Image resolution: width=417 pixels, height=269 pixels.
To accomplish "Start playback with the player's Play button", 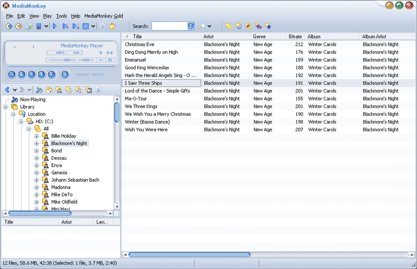I will tap(22, 74).
